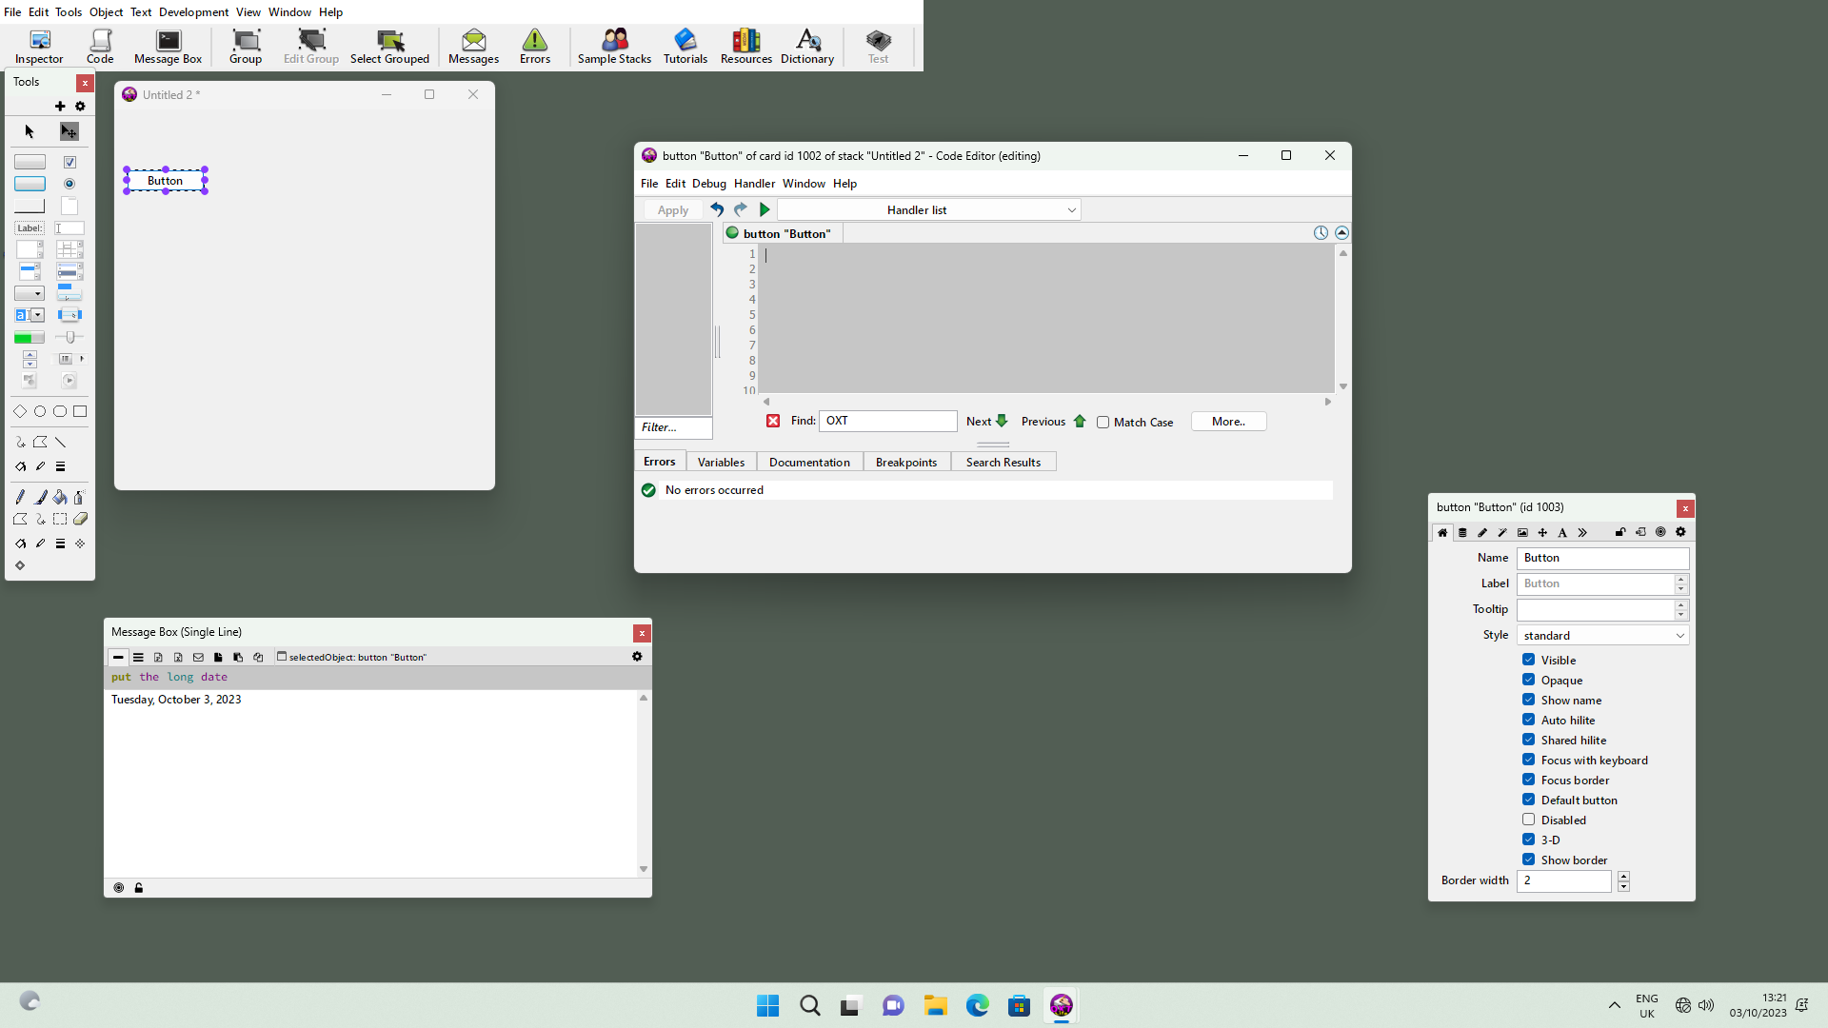Click the Code toolbar icon
The height and width of the screenshot is (1028, 1828).
[x=100, y=47]
